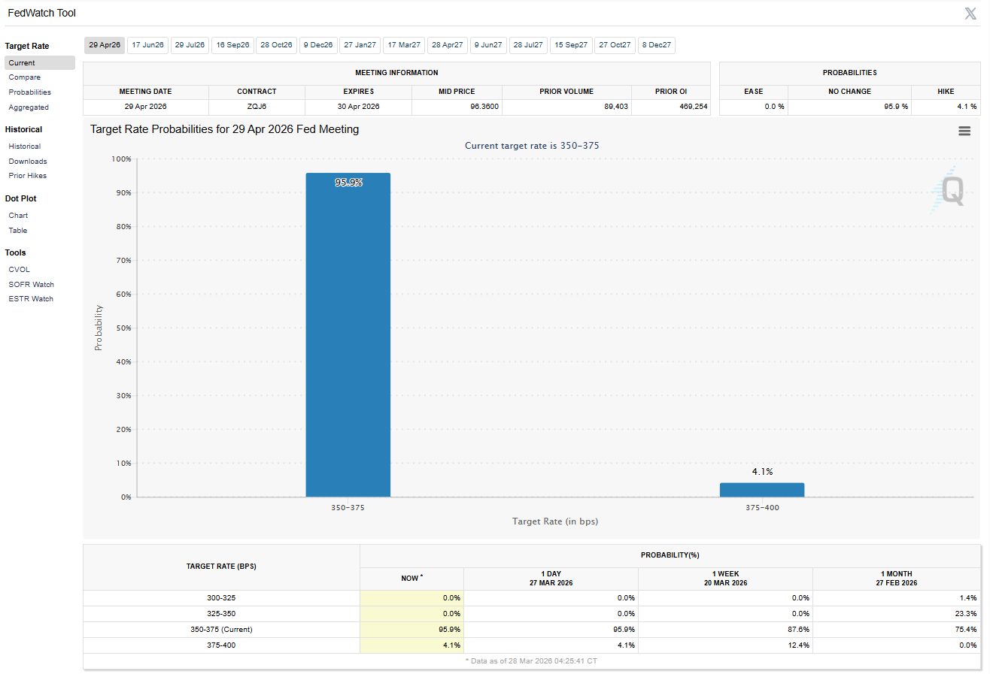
Task: Choose the 8 Dec27 meeting tab
Action: pyautogui.click(x=656, y=45)
